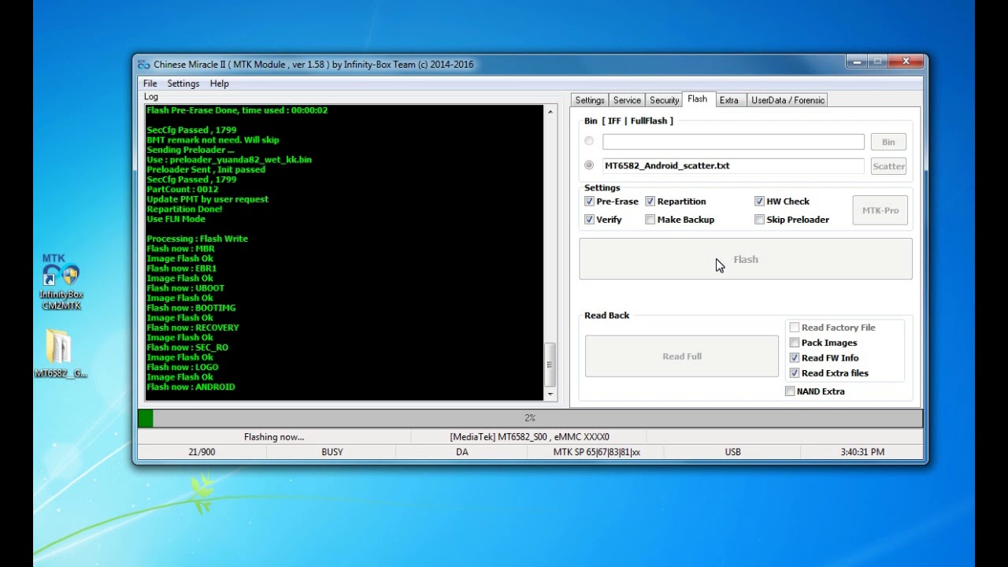Click the MT6582_Android_scatter.txt path field

click(x=733, y=166)
